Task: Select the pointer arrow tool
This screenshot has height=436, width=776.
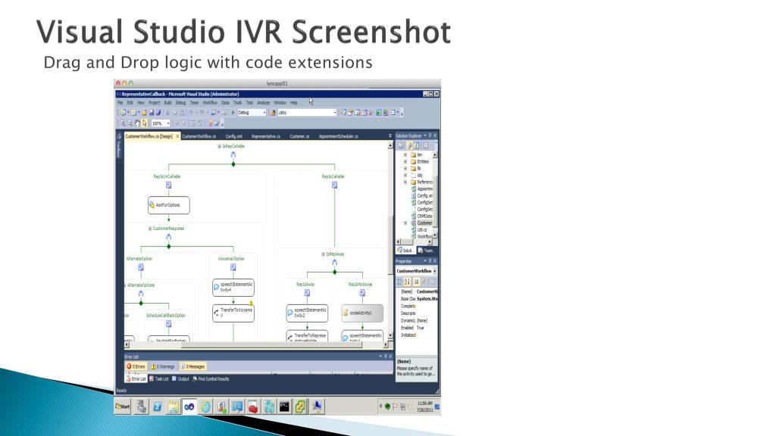Action: tap(144, 123)
